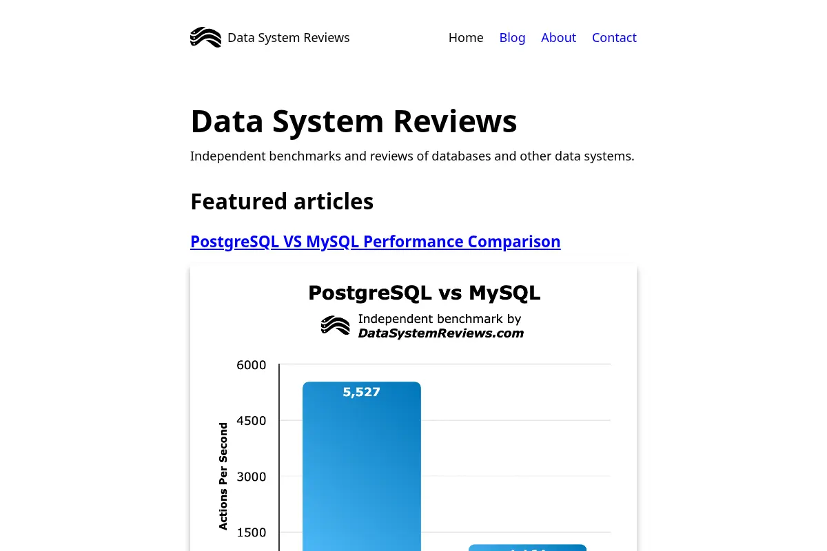Click the 4500 axis tick label

point(252,421)
